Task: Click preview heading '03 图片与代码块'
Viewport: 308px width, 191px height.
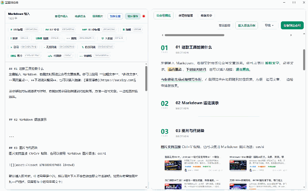Action: coord(190,131)
